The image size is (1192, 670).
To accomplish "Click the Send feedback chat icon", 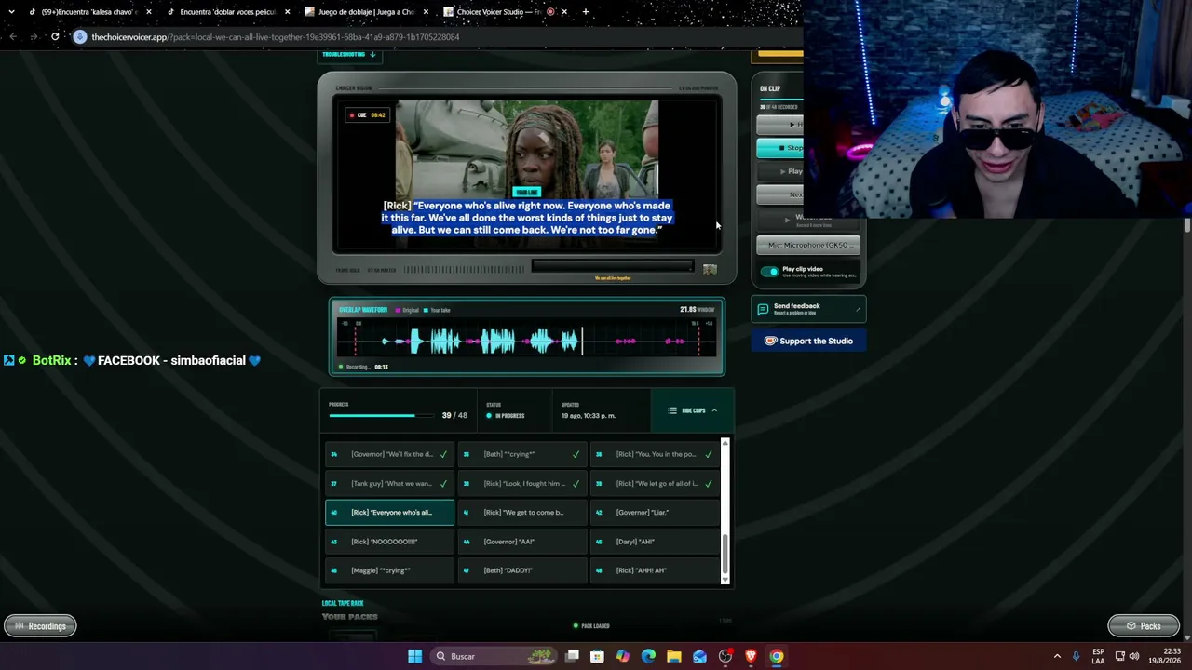I will [x=763, y=308].
